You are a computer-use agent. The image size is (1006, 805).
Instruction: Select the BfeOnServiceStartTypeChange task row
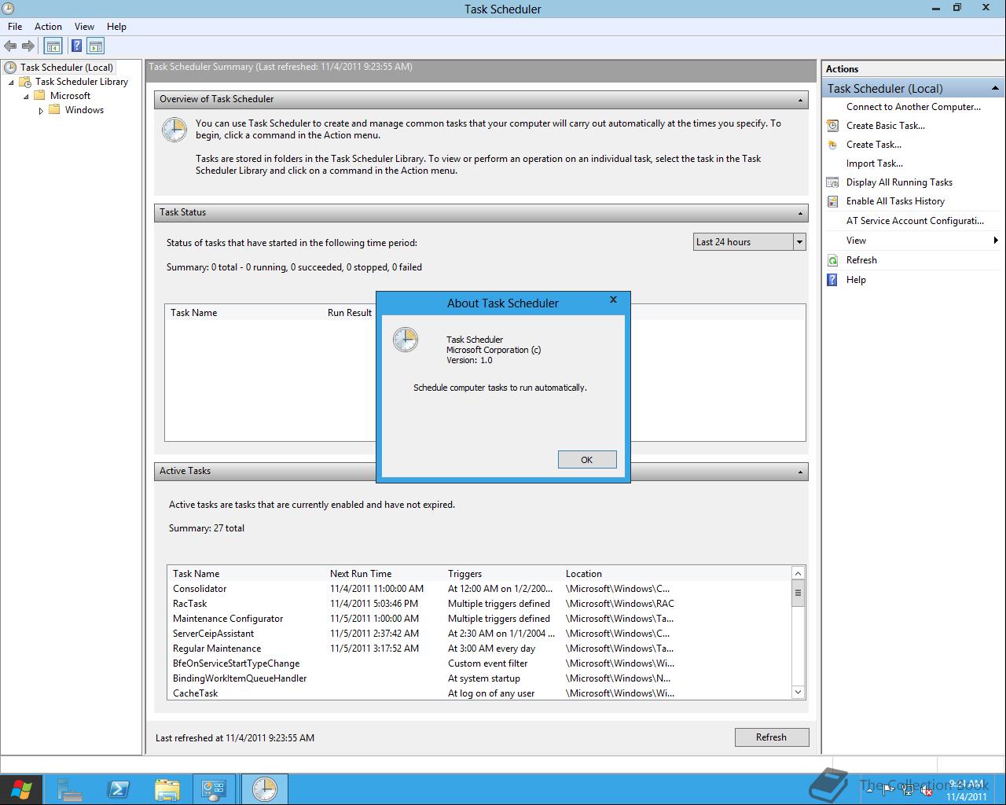(479, 663)
